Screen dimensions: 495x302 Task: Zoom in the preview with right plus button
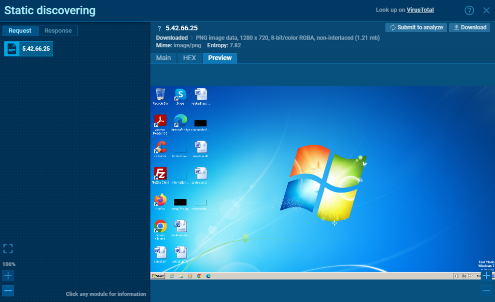click(486, 276)
